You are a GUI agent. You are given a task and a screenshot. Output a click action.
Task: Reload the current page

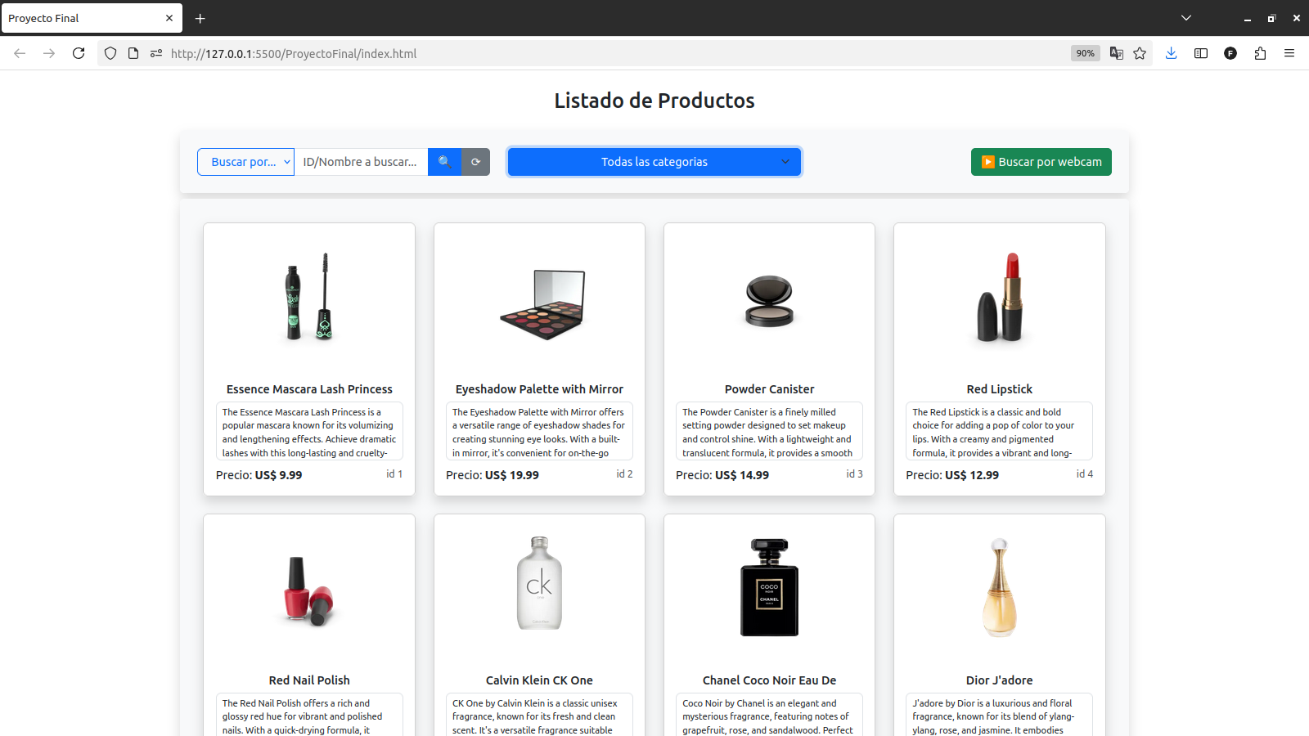click(x=79, y=53)
